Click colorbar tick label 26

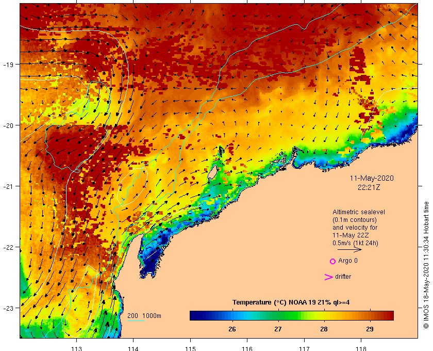click(232, 329)
